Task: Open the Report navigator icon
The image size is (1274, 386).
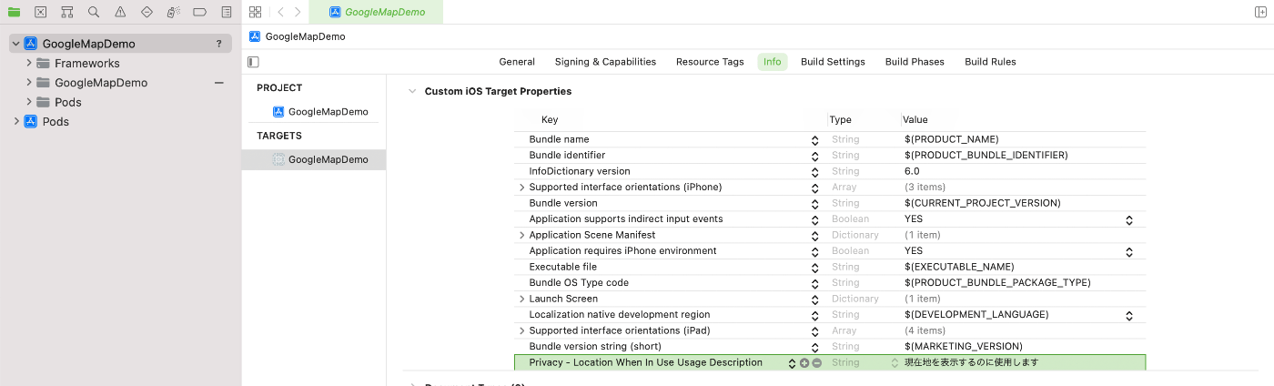Action: pos(227,12)
